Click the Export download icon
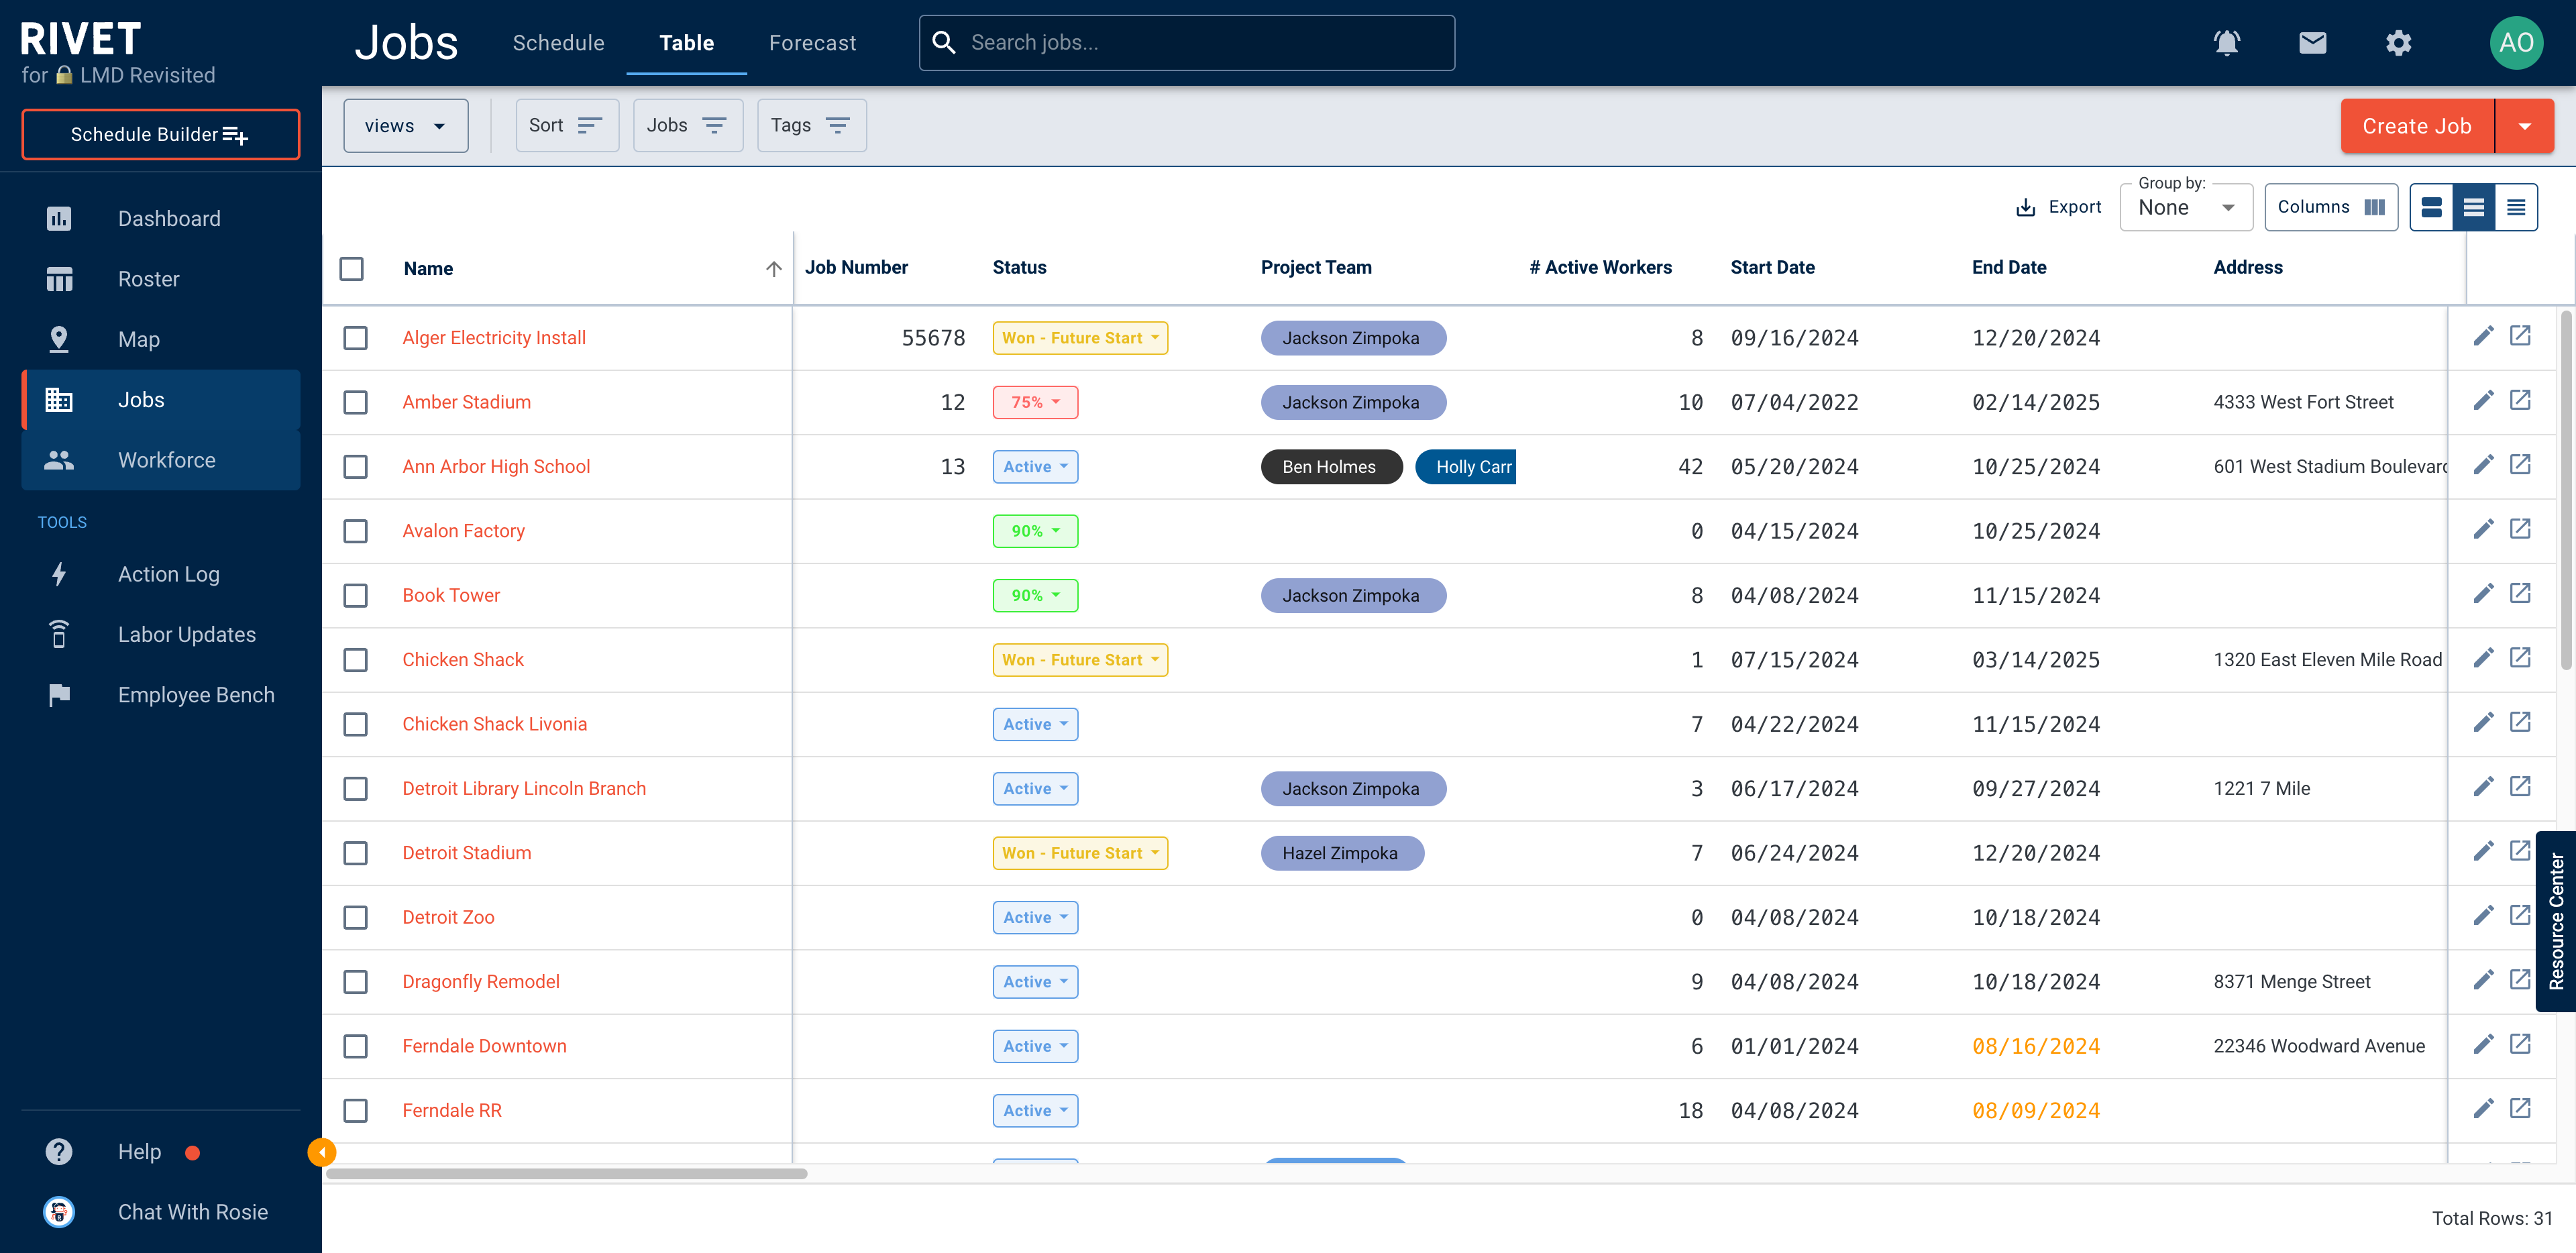This screenshot has height=1253, width=2576. click(2025, 207)
